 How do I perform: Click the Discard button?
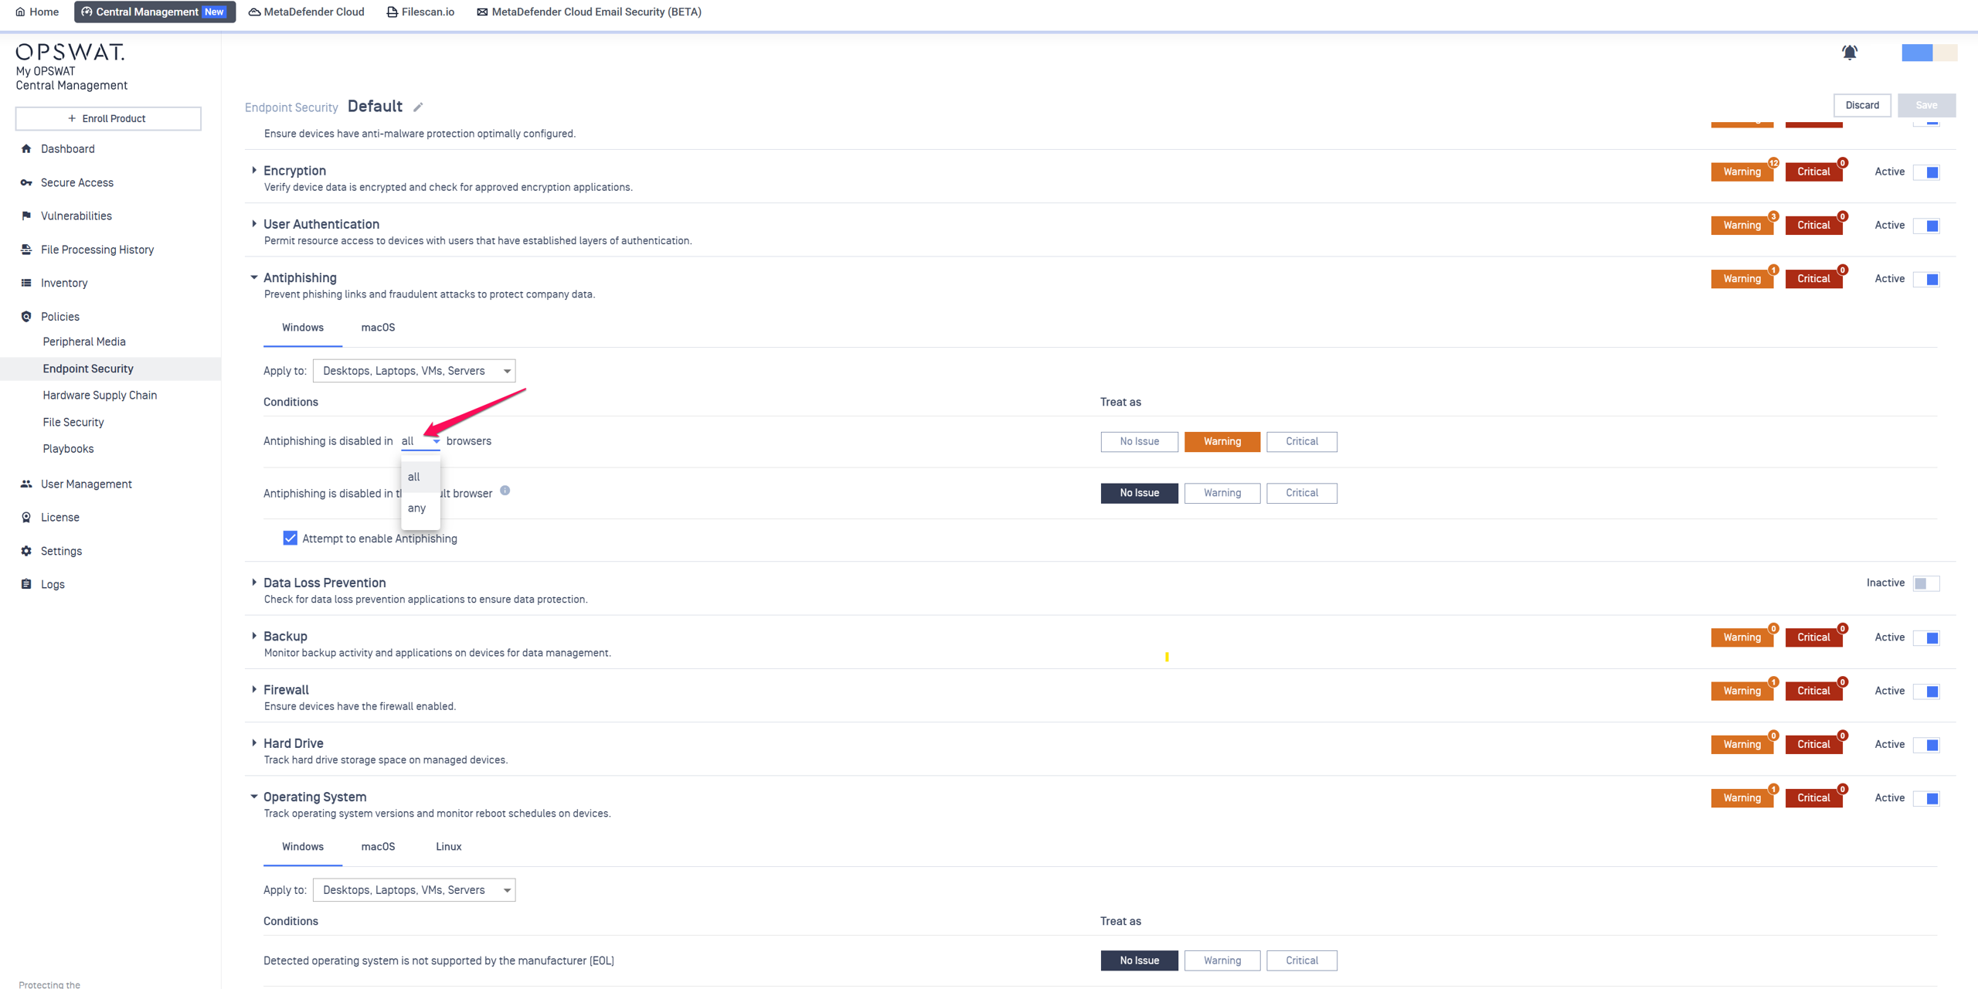1861,105
